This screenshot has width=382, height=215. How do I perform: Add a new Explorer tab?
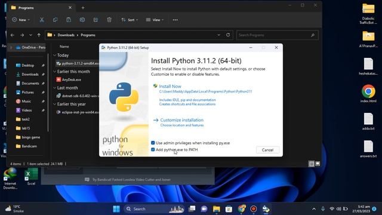(83, 8)
